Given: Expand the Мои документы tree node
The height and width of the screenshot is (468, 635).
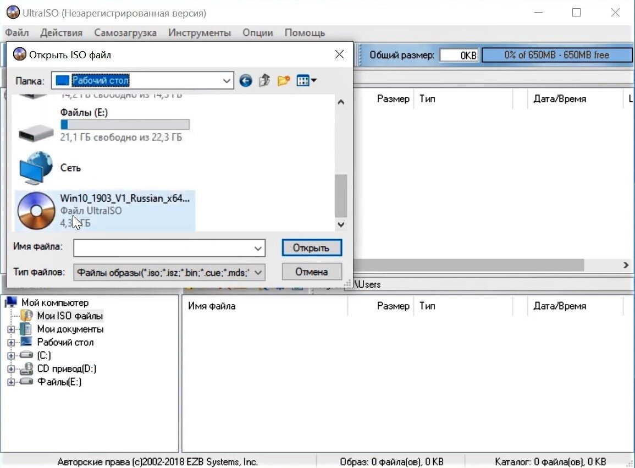Looking at the screenshot, I should (11, 329).
